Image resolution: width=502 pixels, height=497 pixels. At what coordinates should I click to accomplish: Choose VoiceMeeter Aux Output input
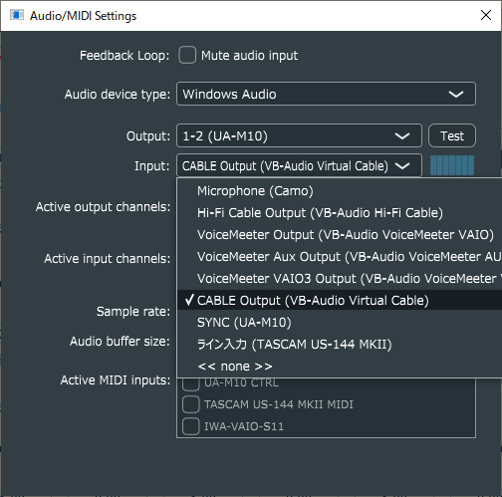tap(340, 257)
